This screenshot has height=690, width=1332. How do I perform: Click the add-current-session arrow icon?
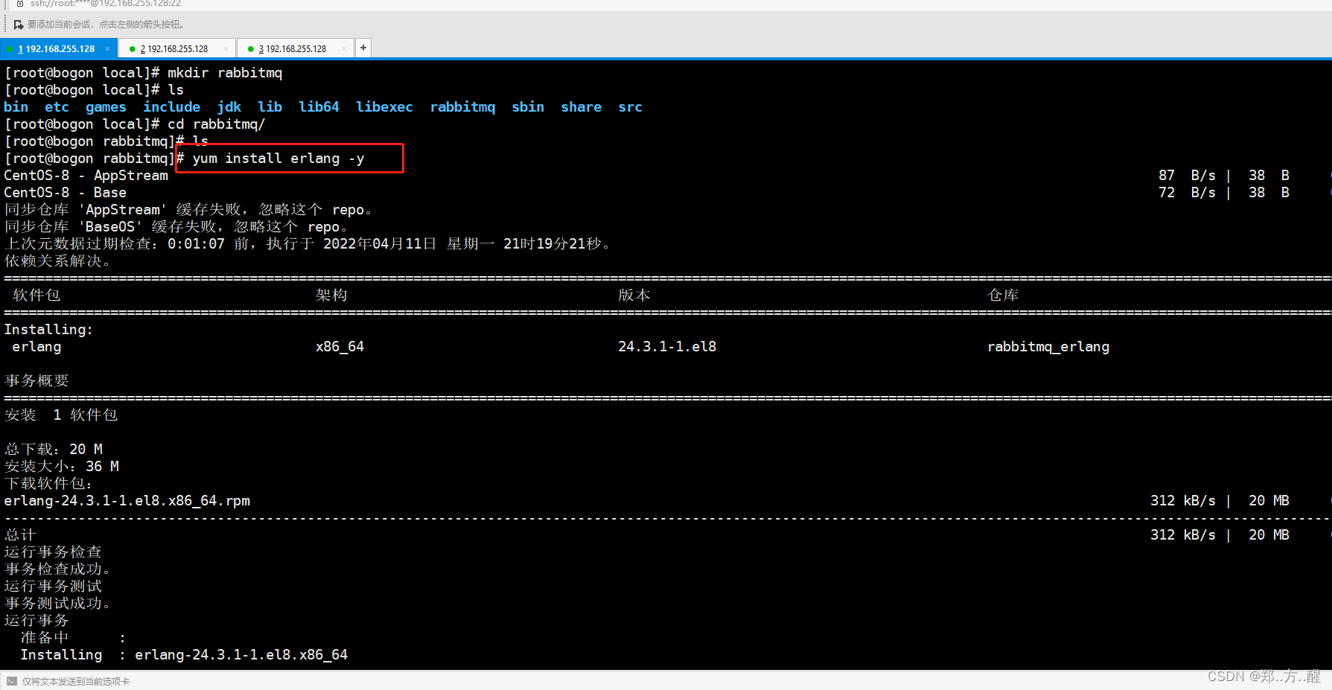[x=19, y=25]
